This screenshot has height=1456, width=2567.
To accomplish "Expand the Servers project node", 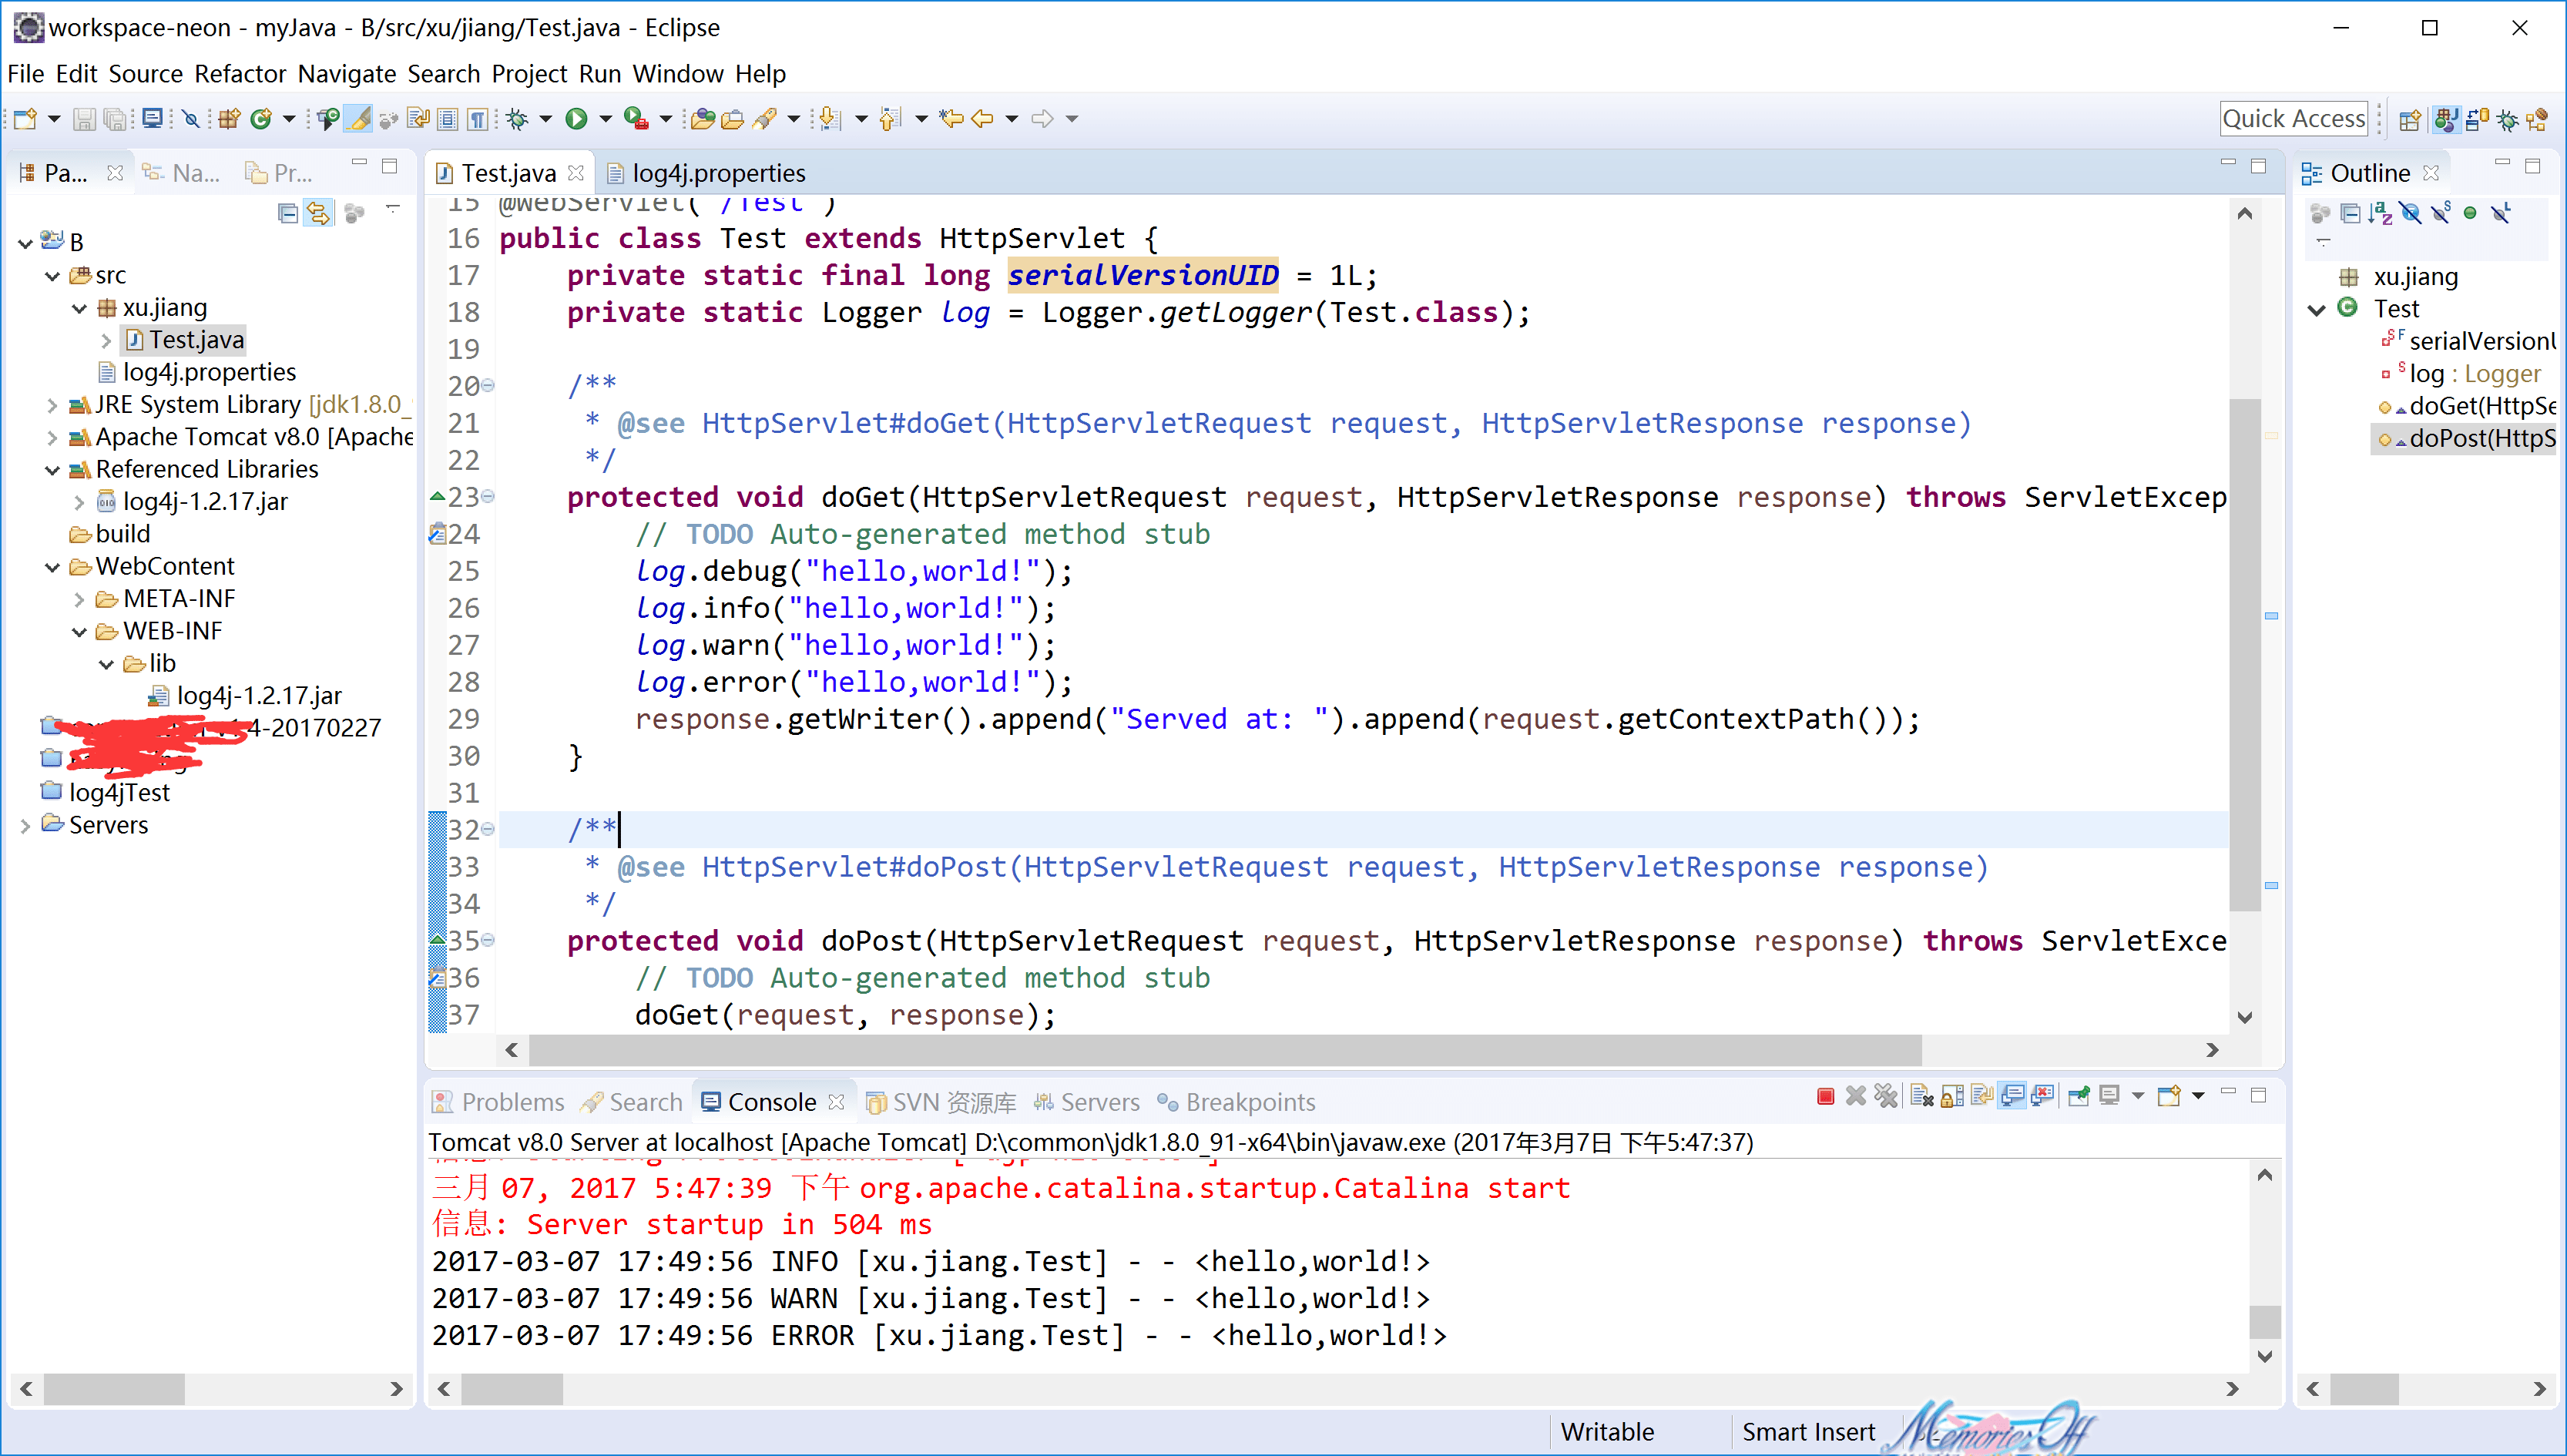I will pos(25,826).
